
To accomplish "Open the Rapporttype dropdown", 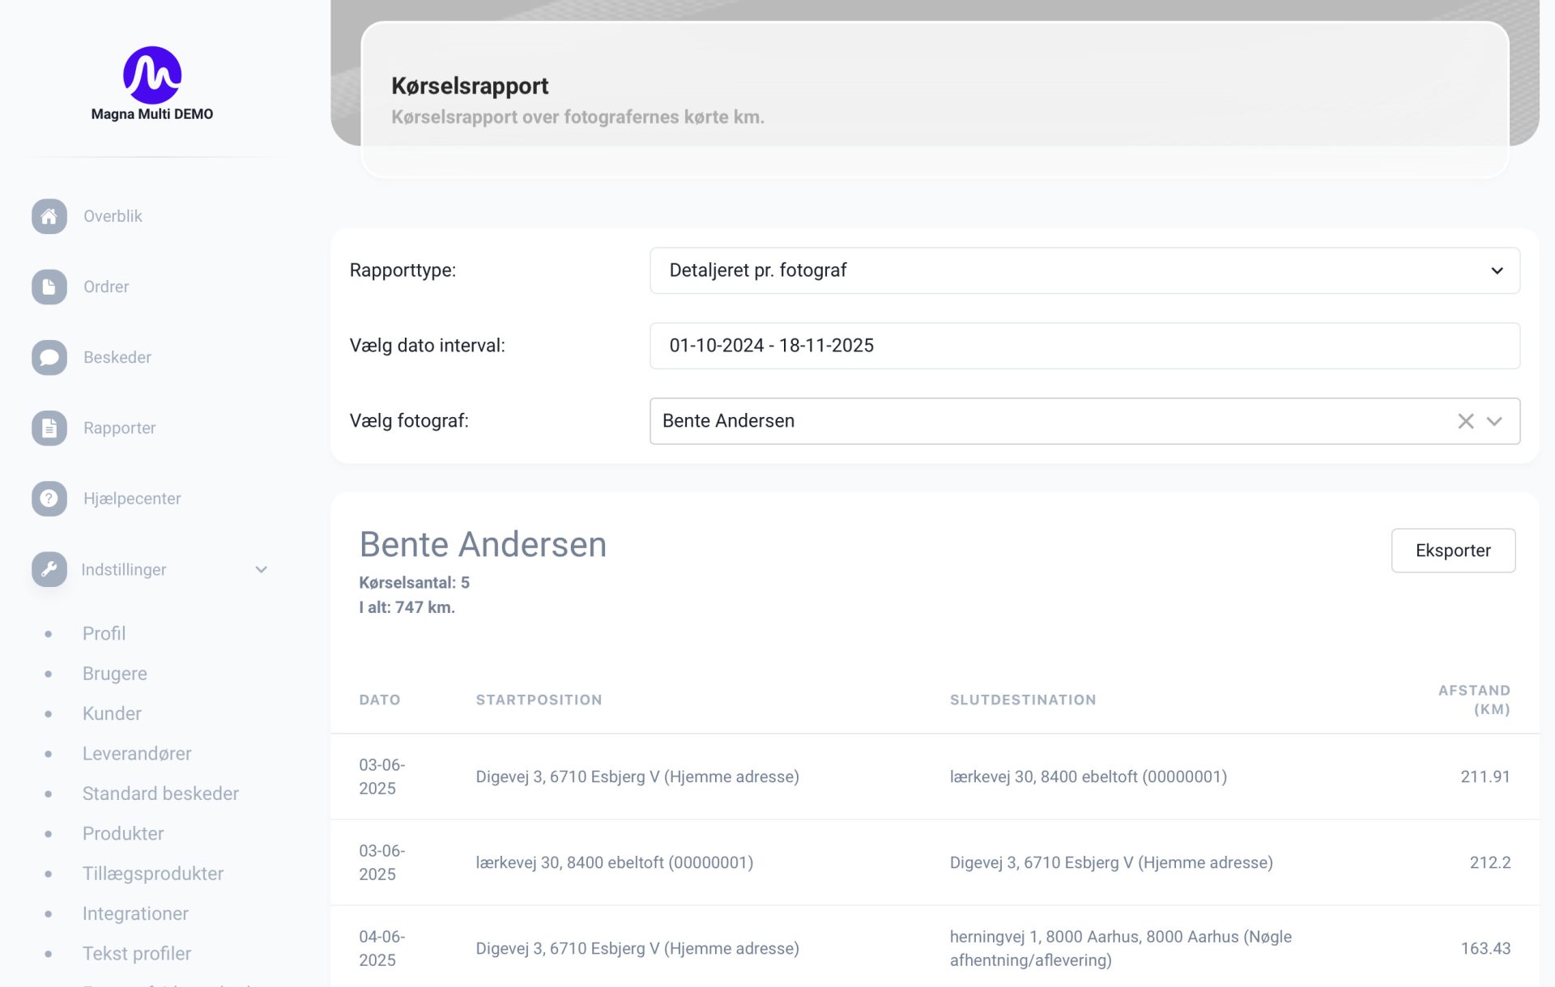I will pos(1084,270).
